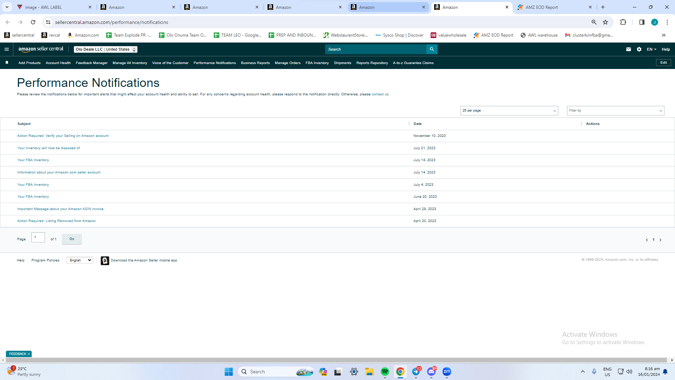
Task: Click the horizontal scrollbar at the bottom
Action: tap(336, 360)
